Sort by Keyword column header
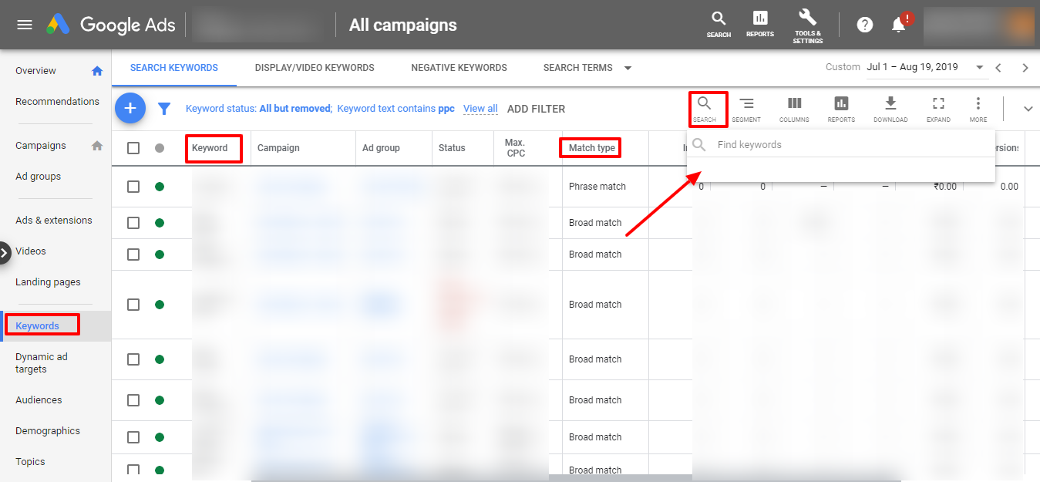The height and width of the screenshot is (482, 1040). pos(210,148)
